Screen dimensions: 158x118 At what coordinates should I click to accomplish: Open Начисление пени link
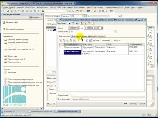14,62
